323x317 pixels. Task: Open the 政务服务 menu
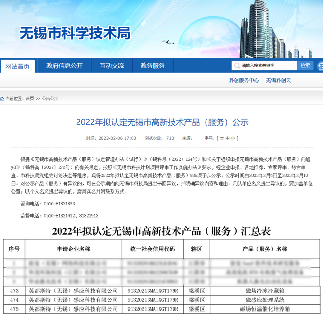pos(152,66)
